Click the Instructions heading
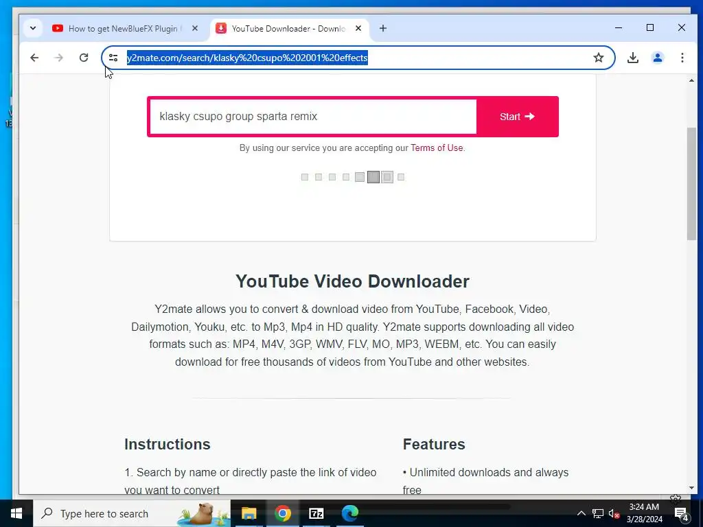Screen dimensions: 703x527 click(168, 444)
